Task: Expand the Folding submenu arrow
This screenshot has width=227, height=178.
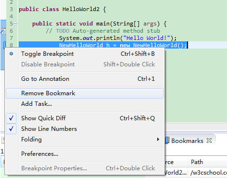Action: point(158,139)
